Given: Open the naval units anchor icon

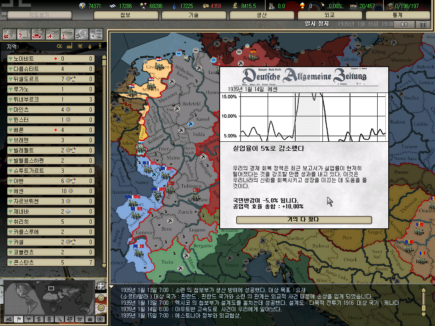Looking at the screenshot, I should (67, 34).
